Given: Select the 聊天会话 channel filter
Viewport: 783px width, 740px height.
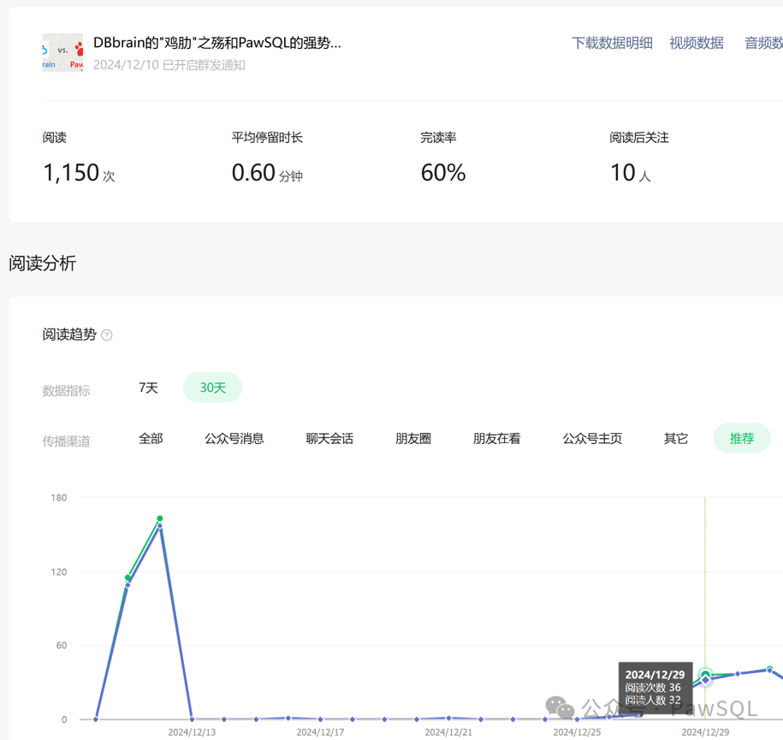Looking at the screenshot, I should click(x=329, y=438).
